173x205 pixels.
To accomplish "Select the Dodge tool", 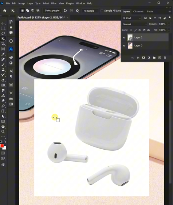I will [x=3, y=100].
